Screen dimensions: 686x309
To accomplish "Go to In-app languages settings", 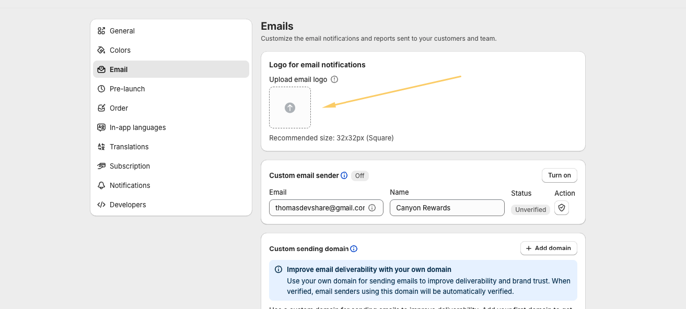I will 137,127.
